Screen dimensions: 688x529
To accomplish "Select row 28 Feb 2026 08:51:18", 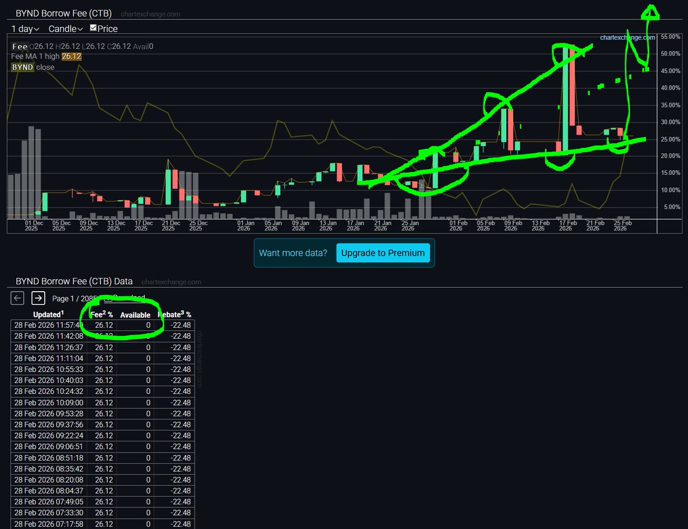I will tap(103, 457).
